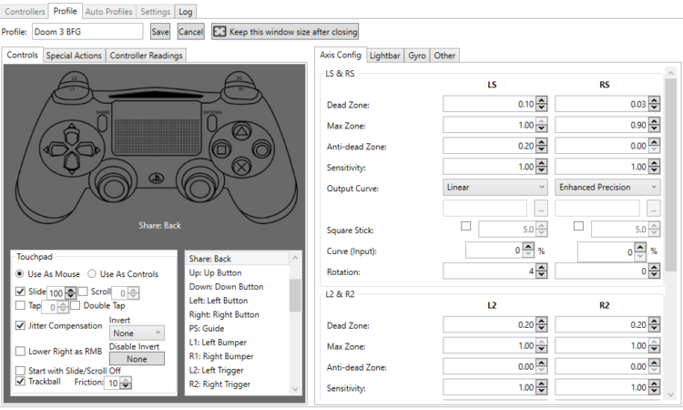Click the Cancel button
Viewport: 683px width, 410px height.
[191, 32]
